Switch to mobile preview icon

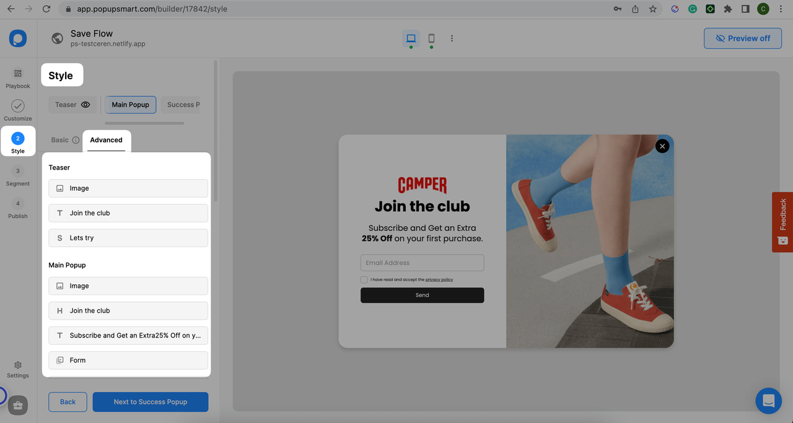click(x=431, y=38)
